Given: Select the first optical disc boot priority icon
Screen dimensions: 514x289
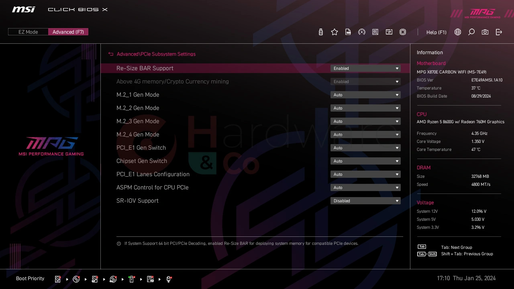Looking at the screenshot, I should [x=76, y=279].
